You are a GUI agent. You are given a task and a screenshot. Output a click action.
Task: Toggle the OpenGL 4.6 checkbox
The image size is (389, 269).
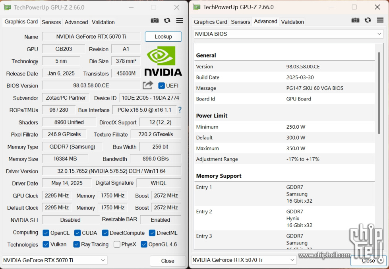tap(144, 244)
